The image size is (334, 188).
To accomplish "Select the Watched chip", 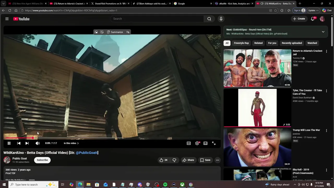I will (x=312, y=43).
